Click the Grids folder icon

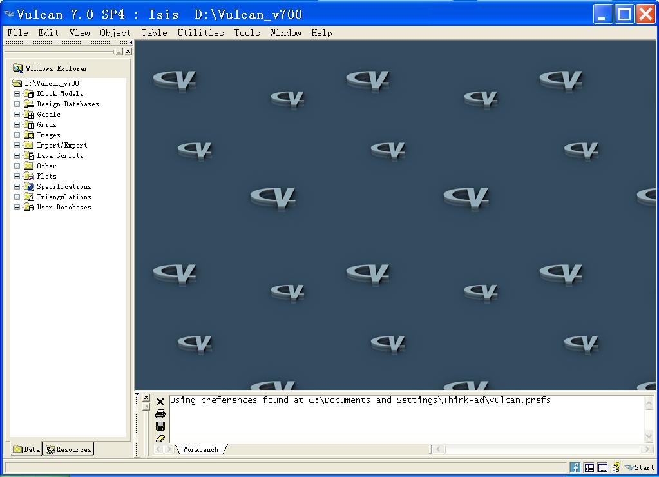coord(29,124)
